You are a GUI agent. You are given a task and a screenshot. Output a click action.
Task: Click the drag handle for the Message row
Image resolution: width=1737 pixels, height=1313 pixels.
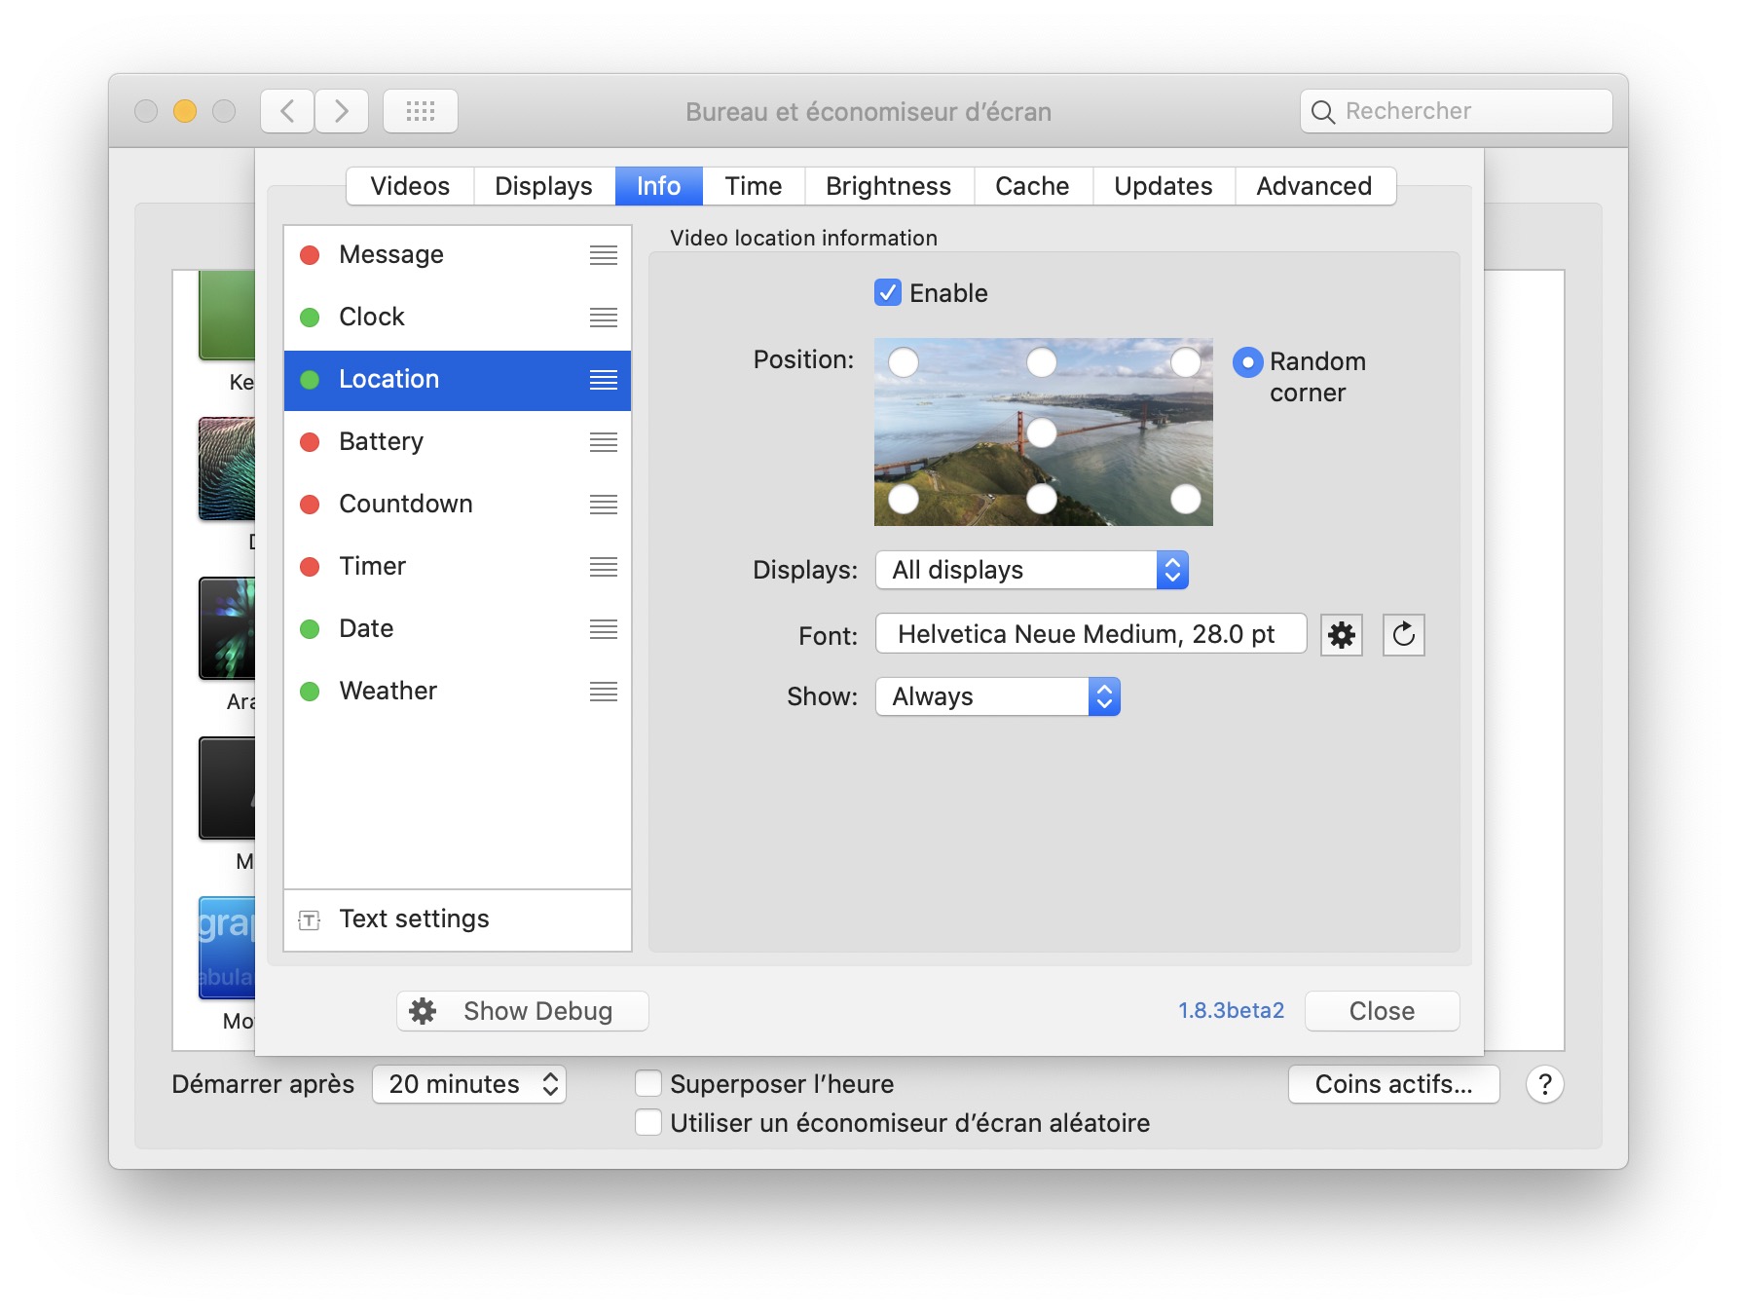604,255
